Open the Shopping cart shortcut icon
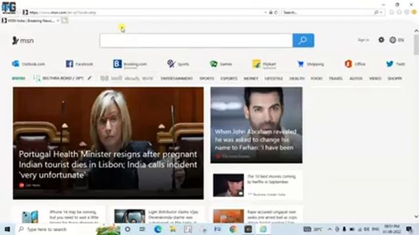419x235 pixels. click(x=301, y=64)
